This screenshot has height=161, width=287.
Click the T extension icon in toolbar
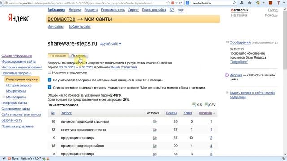(278, 3)
